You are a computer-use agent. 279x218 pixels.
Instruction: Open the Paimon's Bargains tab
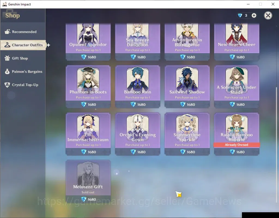pos(23,72)
